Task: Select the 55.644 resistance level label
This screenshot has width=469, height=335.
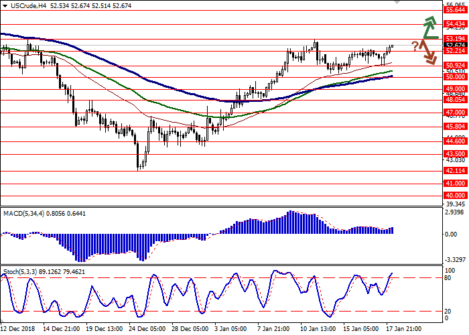Action: [x=455, y=11]
